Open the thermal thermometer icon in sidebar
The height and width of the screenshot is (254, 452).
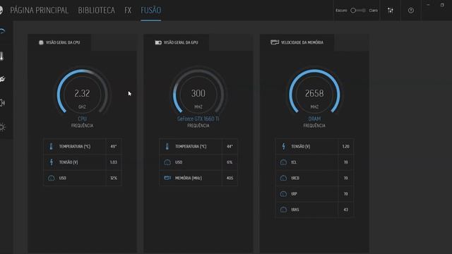click(x=1, y=56)
